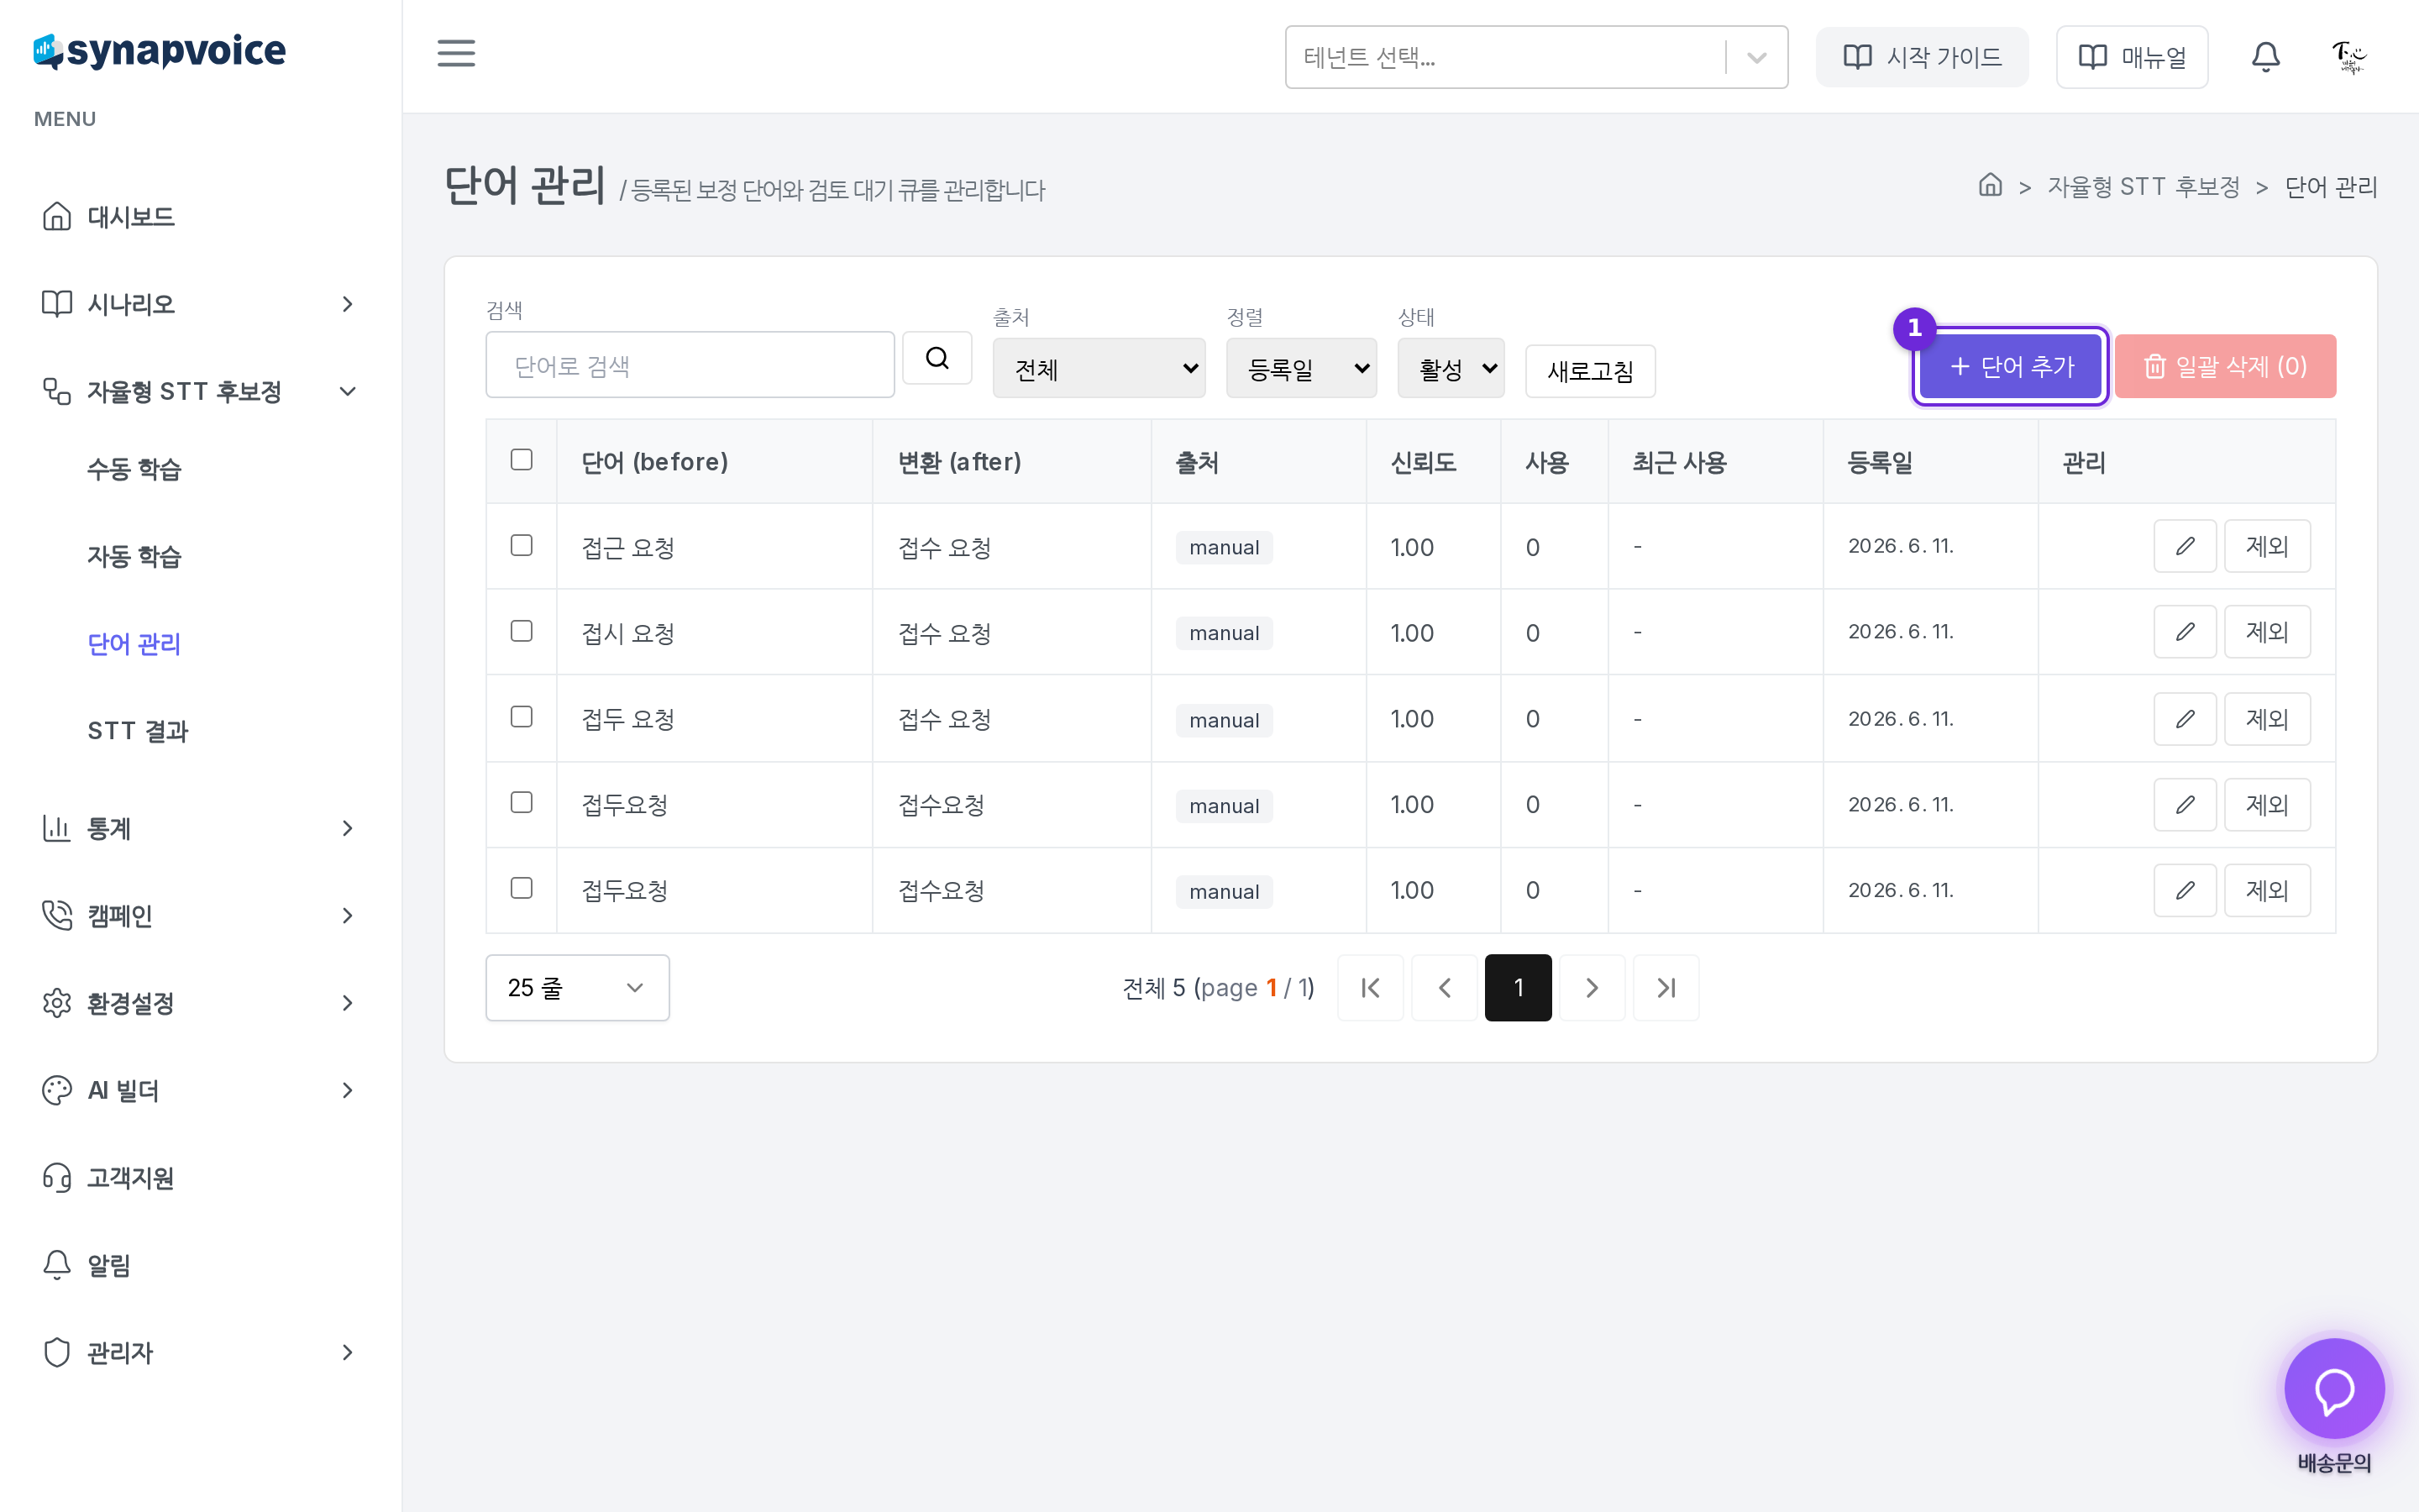2419x1512 pixels.
Task: Expand the 통계 sidebar section
Action: point(200,828)
